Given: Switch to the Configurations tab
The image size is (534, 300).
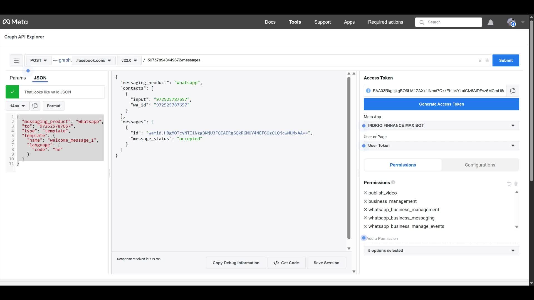Looking at the screenshot, I should click(x=480, y=165).
